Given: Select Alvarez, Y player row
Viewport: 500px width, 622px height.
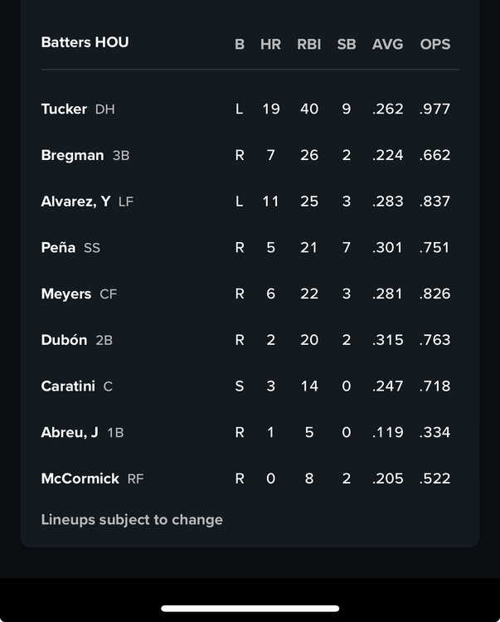Looking at the screenshot, I should click(x=75, y=201).
